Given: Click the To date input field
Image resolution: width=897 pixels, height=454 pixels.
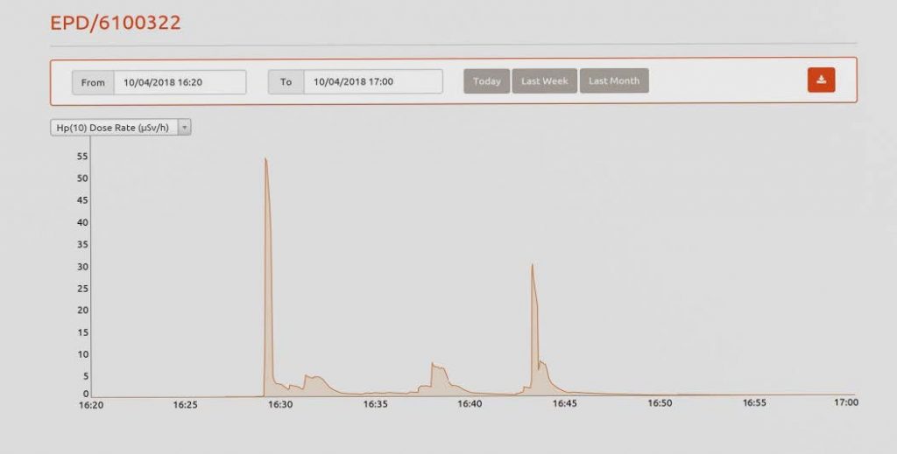Looking at the screenshot, I should [372, 82].
